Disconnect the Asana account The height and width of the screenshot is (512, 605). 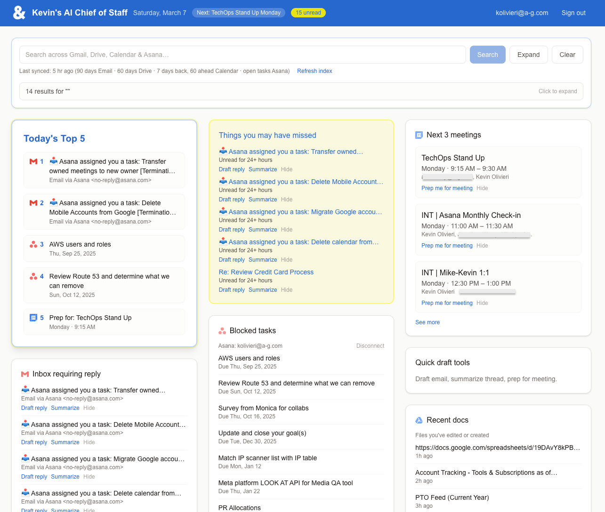tap(370, 346)
